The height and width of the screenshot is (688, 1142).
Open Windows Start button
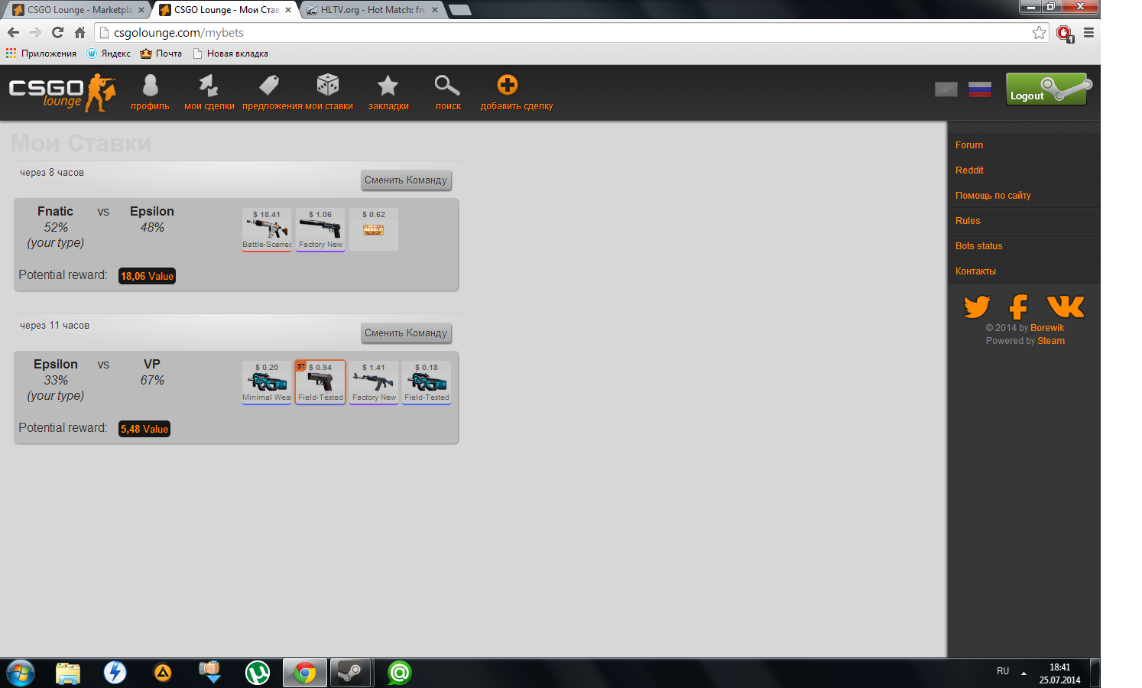[21, 673]
